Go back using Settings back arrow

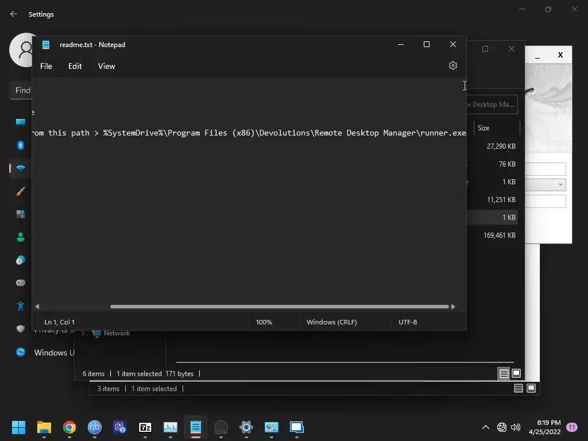point(14,14)
